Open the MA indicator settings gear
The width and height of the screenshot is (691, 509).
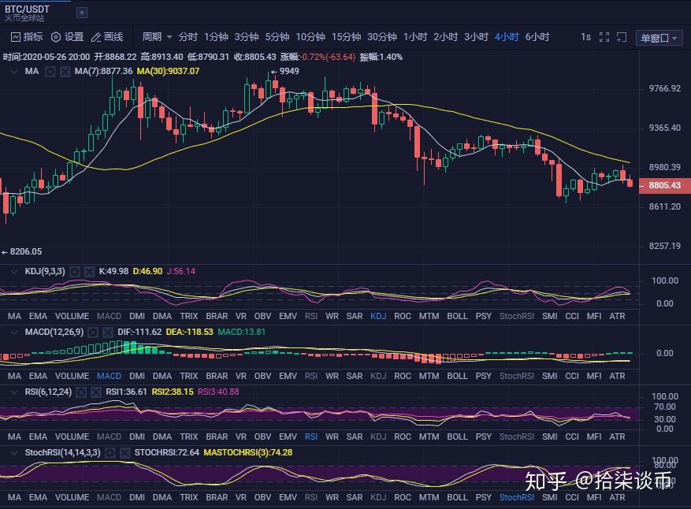(50, 72)
